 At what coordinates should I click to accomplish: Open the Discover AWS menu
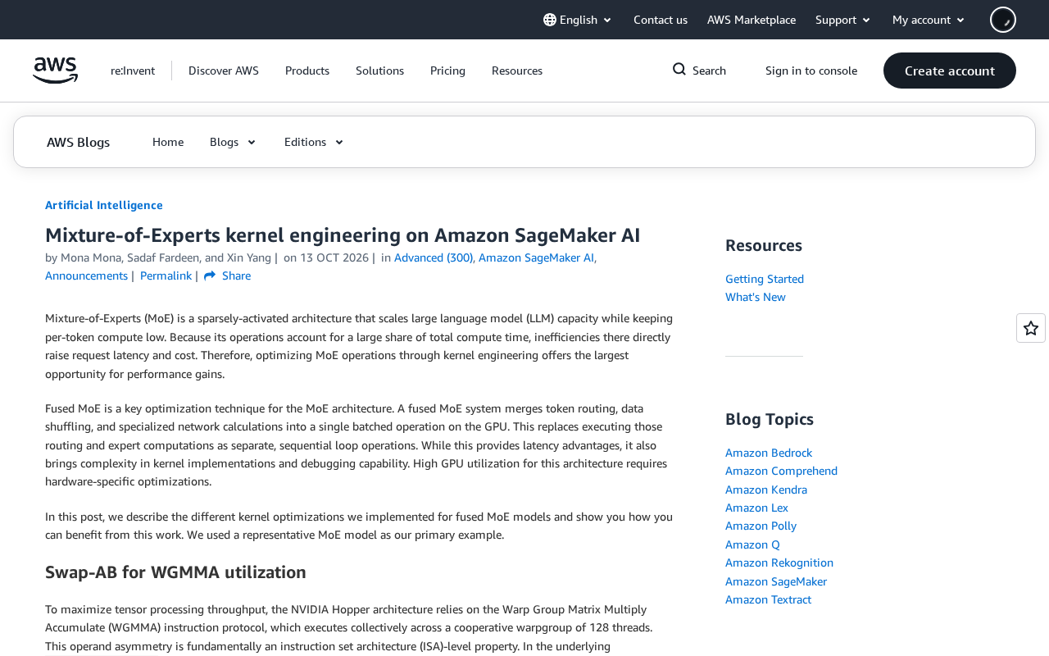(224, 71)
